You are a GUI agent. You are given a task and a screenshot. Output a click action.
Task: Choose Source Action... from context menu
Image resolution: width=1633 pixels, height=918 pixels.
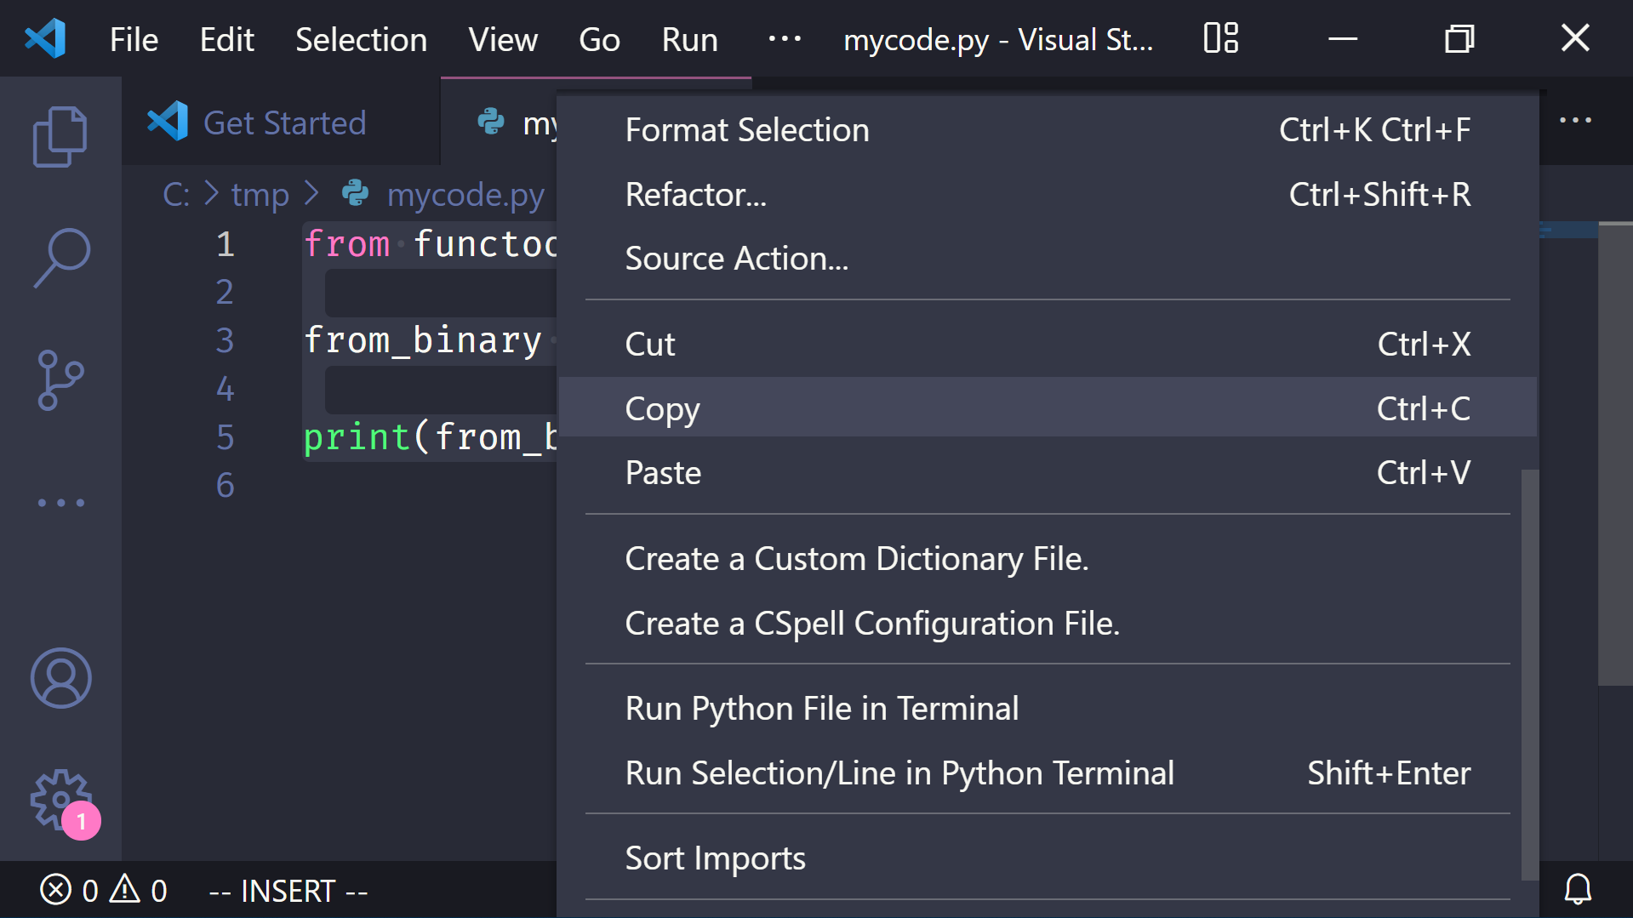pyautogui.click(x=1048, y=259)
